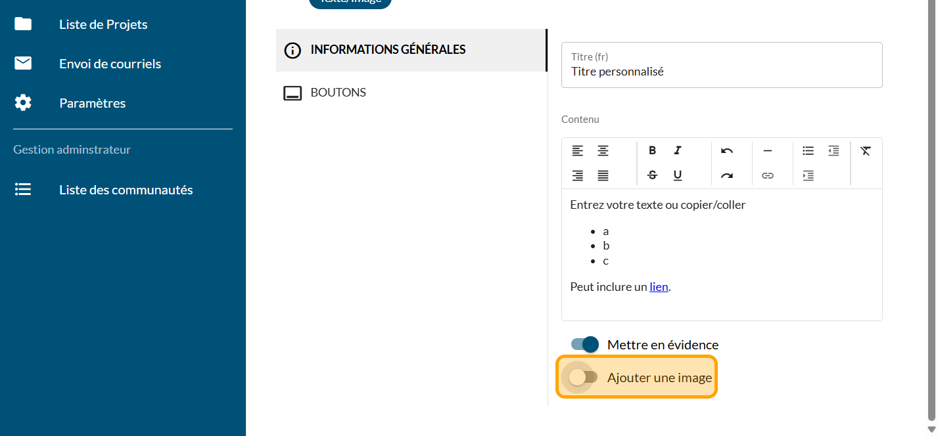
Task: Enable the Ajouter une image toggle
Action: (583, 377)
